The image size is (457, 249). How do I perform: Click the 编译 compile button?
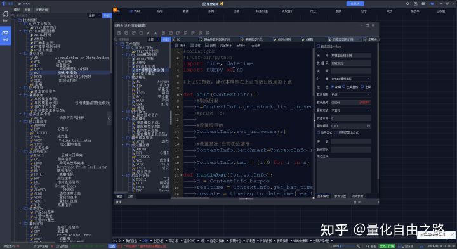[180, 46]
